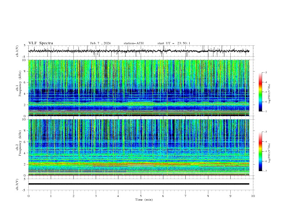Click the "10" tick on the time axis
Screen dimensions: 285x220
click(x=253, y=196)
